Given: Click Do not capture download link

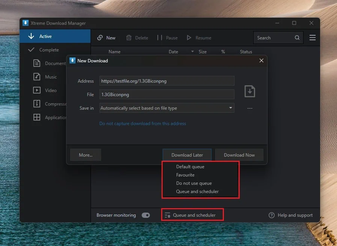Looking at the screenshot, I should [x=142, y=124].
